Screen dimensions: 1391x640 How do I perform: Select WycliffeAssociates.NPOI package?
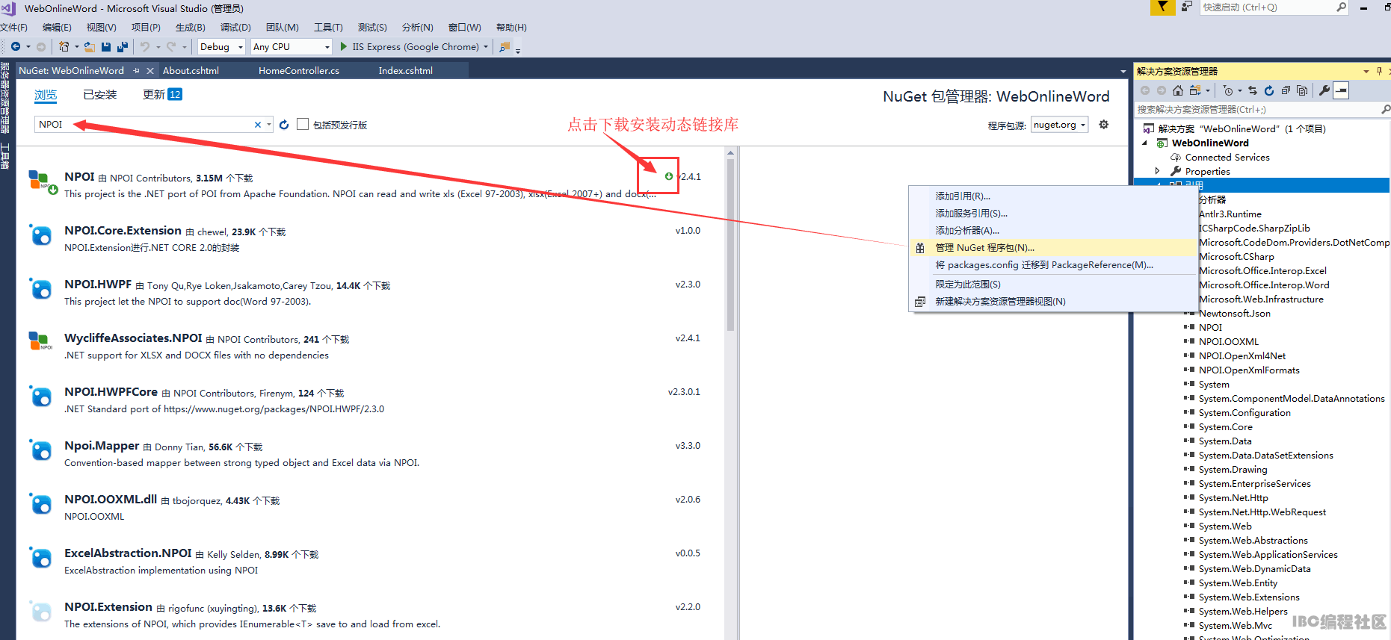point(370,346)
